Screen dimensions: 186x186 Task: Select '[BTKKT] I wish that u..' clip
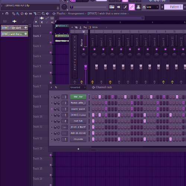click(x=15, y=34)
